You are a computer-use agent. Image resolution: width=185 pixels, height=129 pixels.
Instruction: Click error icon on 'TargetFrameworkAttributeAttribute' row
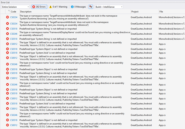point(7,17)
